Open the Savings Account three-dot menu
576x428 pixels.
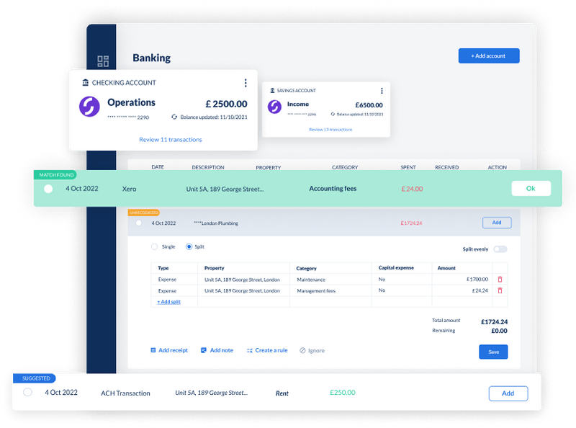click(382, 90)
